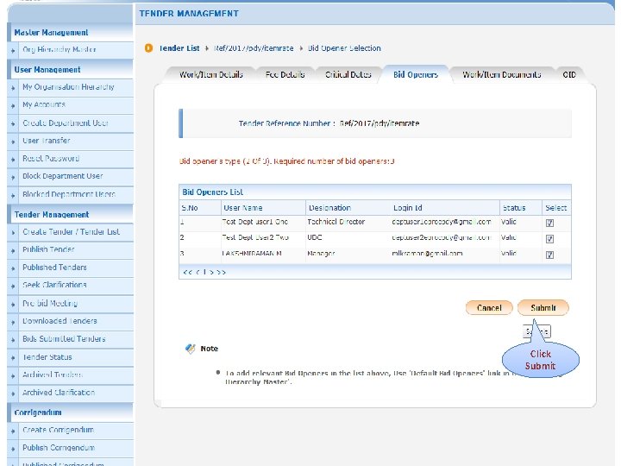This screenshot has height=466, width=621.
Task: Open Archived Clarification in sidebar
Action: [59, 393]
